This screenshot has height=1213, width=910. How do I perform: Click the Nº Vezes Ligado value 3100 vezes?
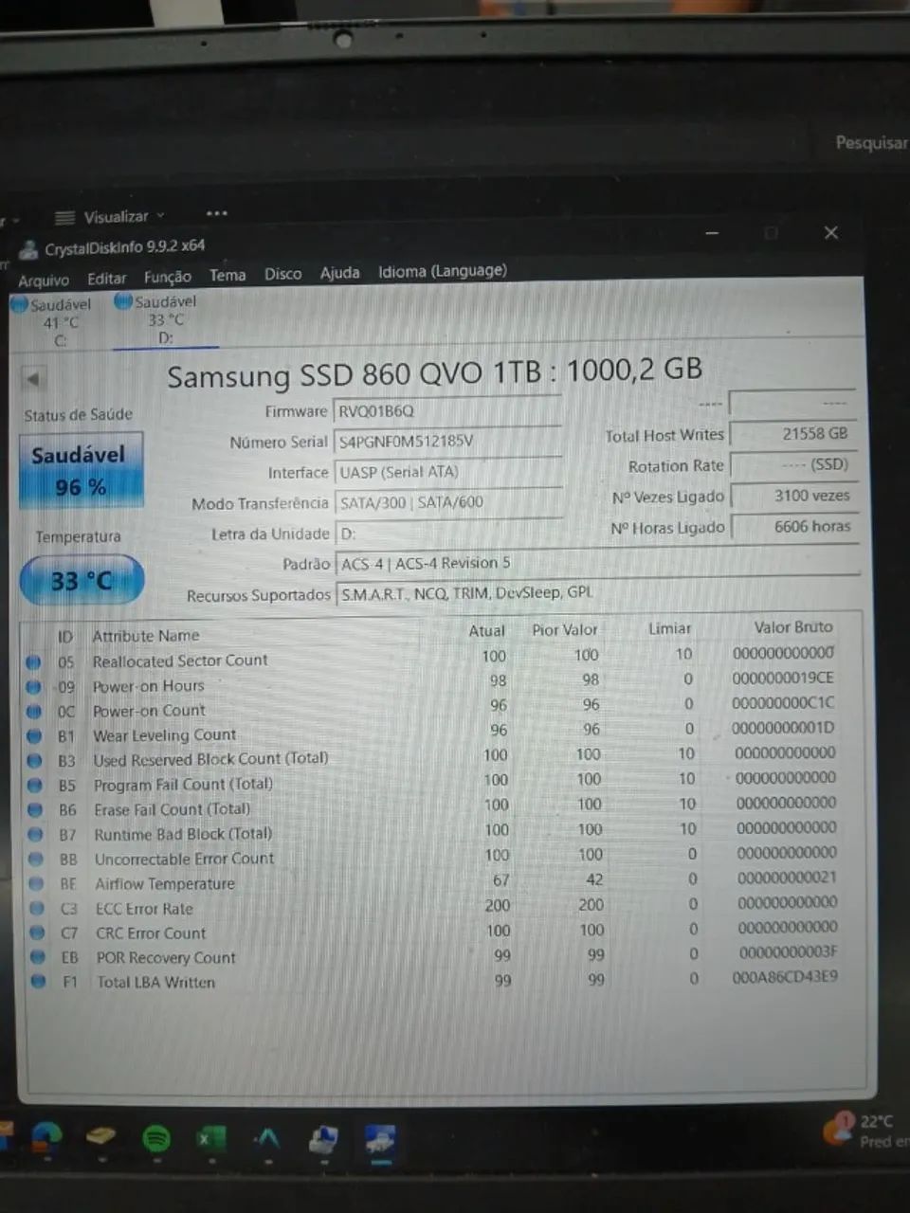tap(794, 495)
